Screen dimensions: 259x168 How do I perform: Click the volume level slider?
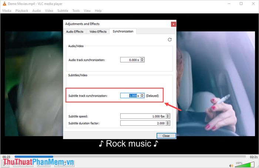tap(244, 165)
